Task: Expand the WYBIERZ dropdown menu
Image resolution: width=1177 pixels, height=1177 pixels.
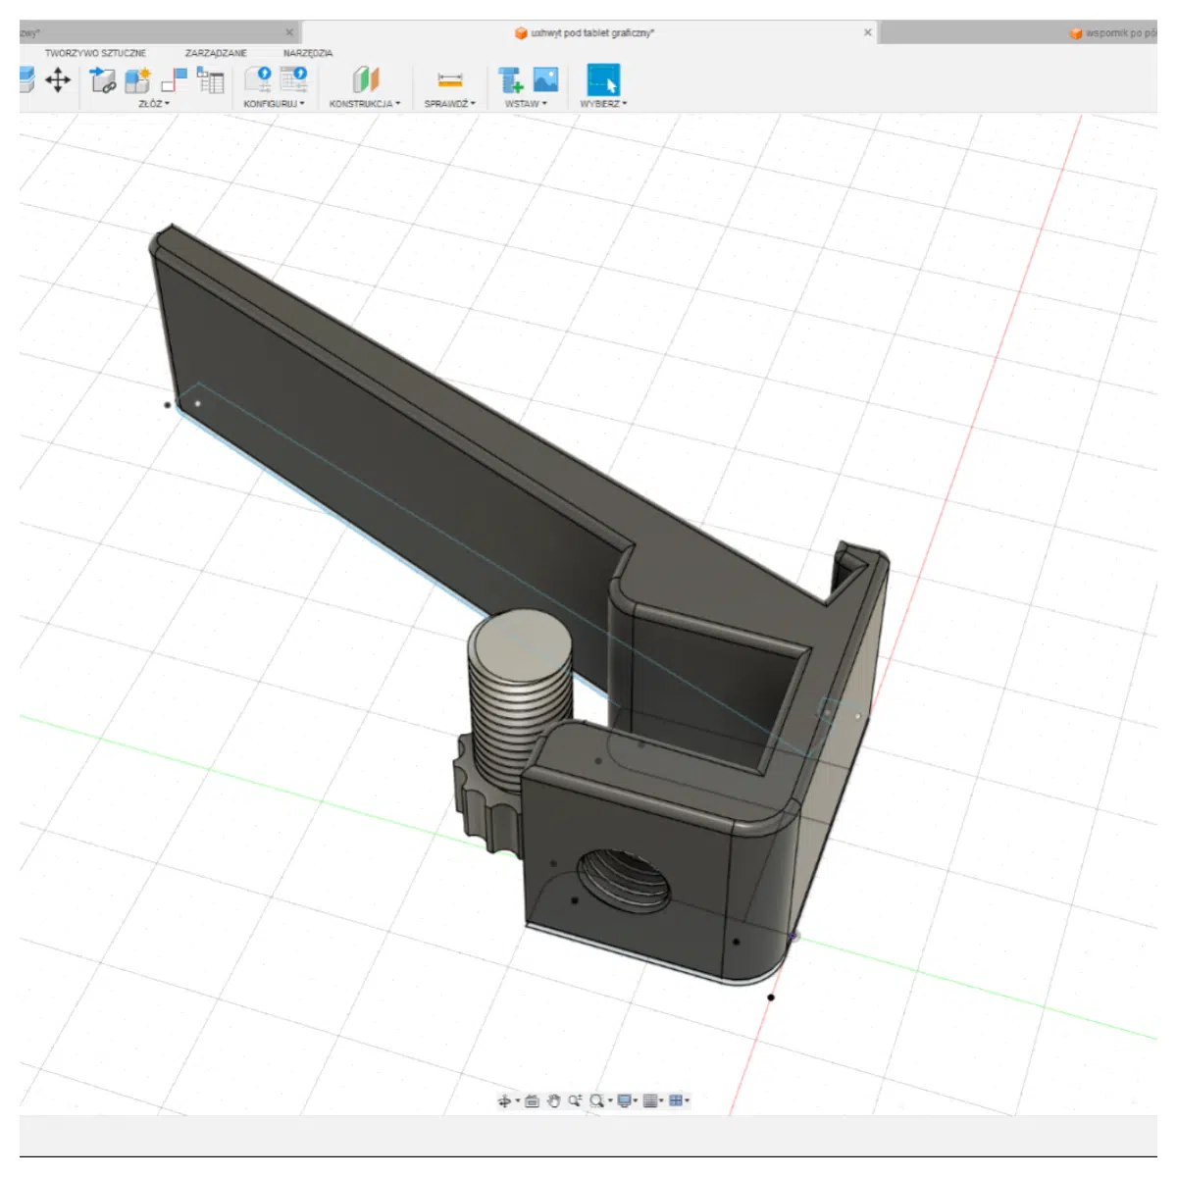Action: click(x=603, y=103)
